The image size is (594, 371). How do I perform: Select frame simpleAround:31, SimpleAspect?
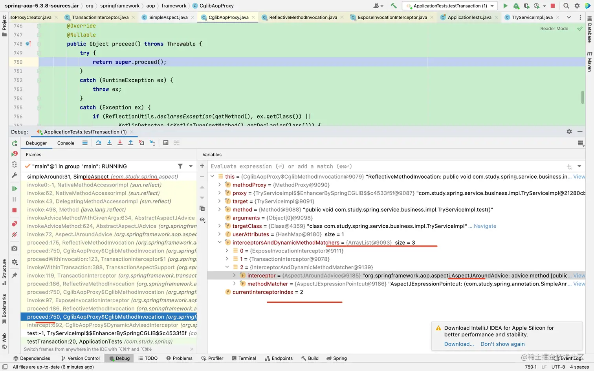click(109, 177)
